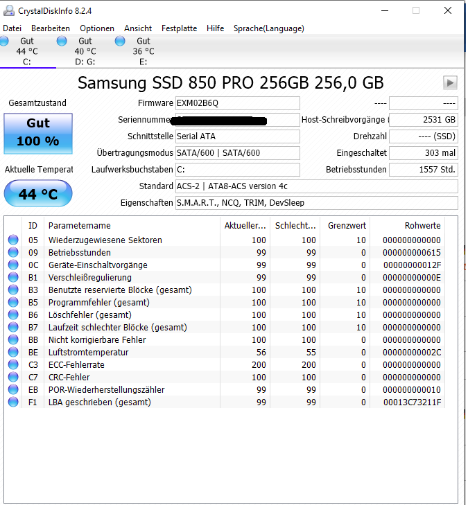Screen dimensions: 468x505
Task: Click the Grenzwert column header
Action: 345,225
